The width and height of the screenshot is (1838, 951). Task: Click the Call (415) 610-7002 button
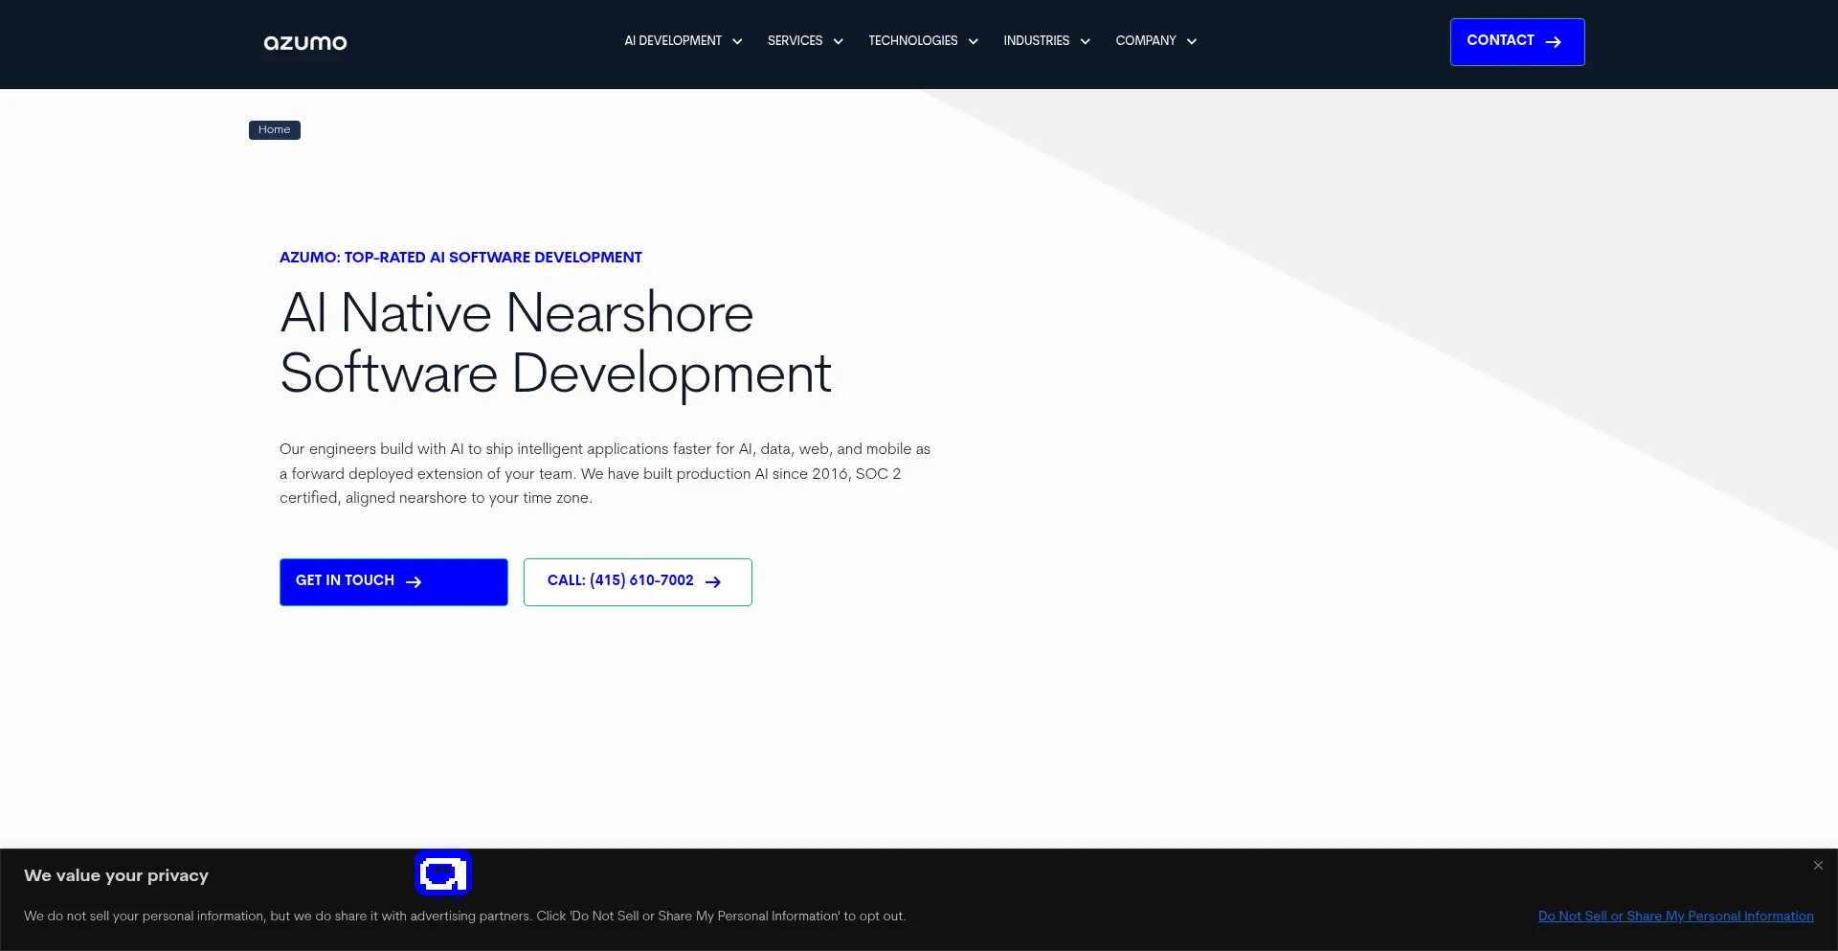[638, 582]
